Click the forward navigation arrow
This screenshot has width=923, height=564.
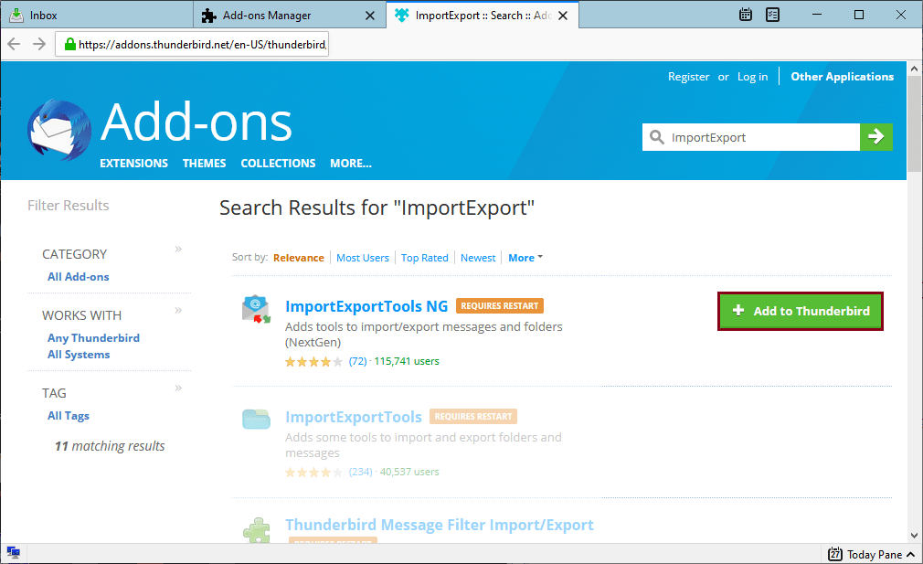39,44
